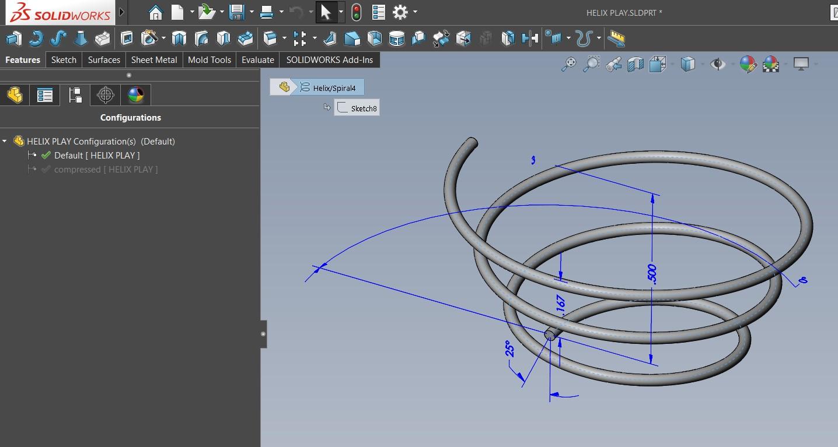Click the Rebuild traffic light icon
The width and height of the screenshot is (838, 447).
[x=356, y=12]
